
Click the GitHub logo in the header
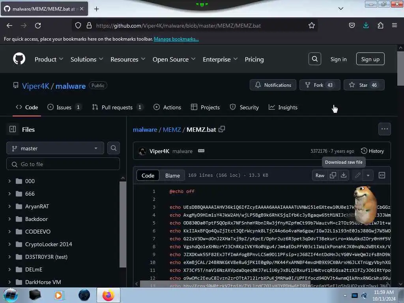[19, 59]
